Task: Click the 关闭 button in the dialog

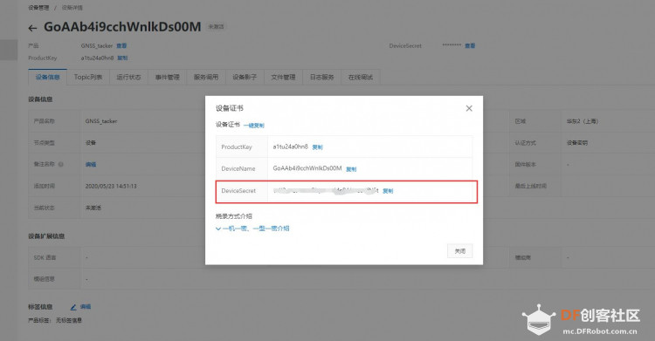Action: click(460, 251)
